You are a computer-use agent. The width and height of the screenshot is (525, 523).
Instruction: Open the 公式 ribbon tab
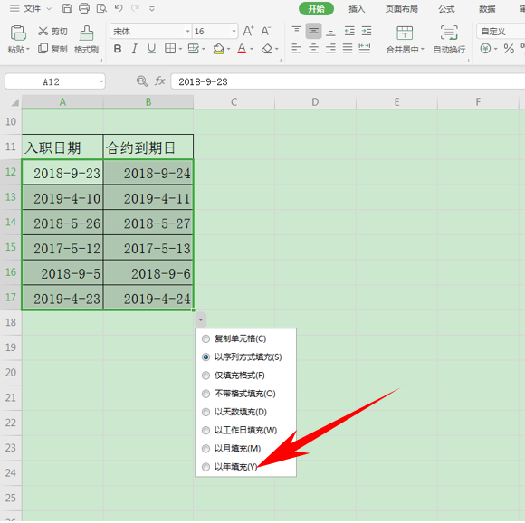446,9
